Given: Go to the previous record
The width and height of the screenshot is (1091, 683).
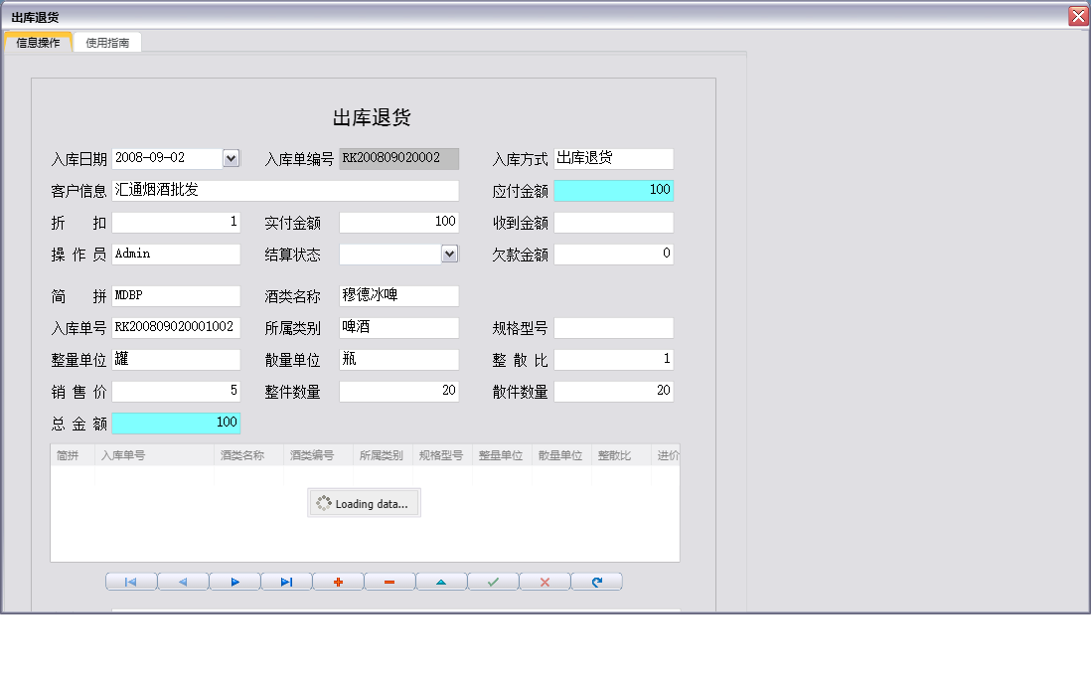Looking at the screenshot, I should click(183, 581).
